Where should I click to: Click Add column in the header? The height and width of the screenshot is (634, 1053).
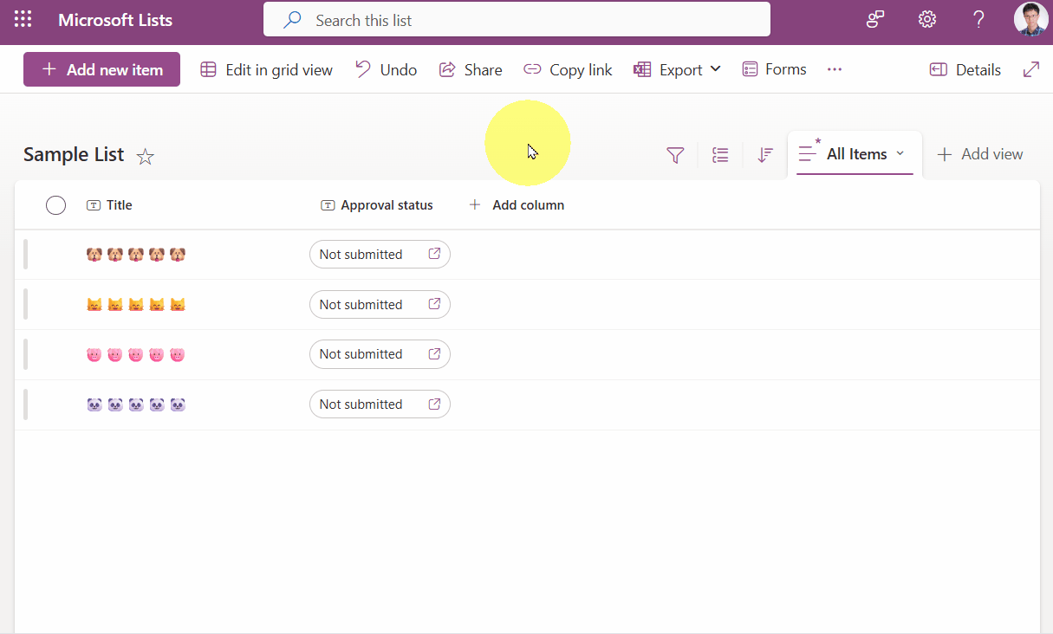(517, 205)
